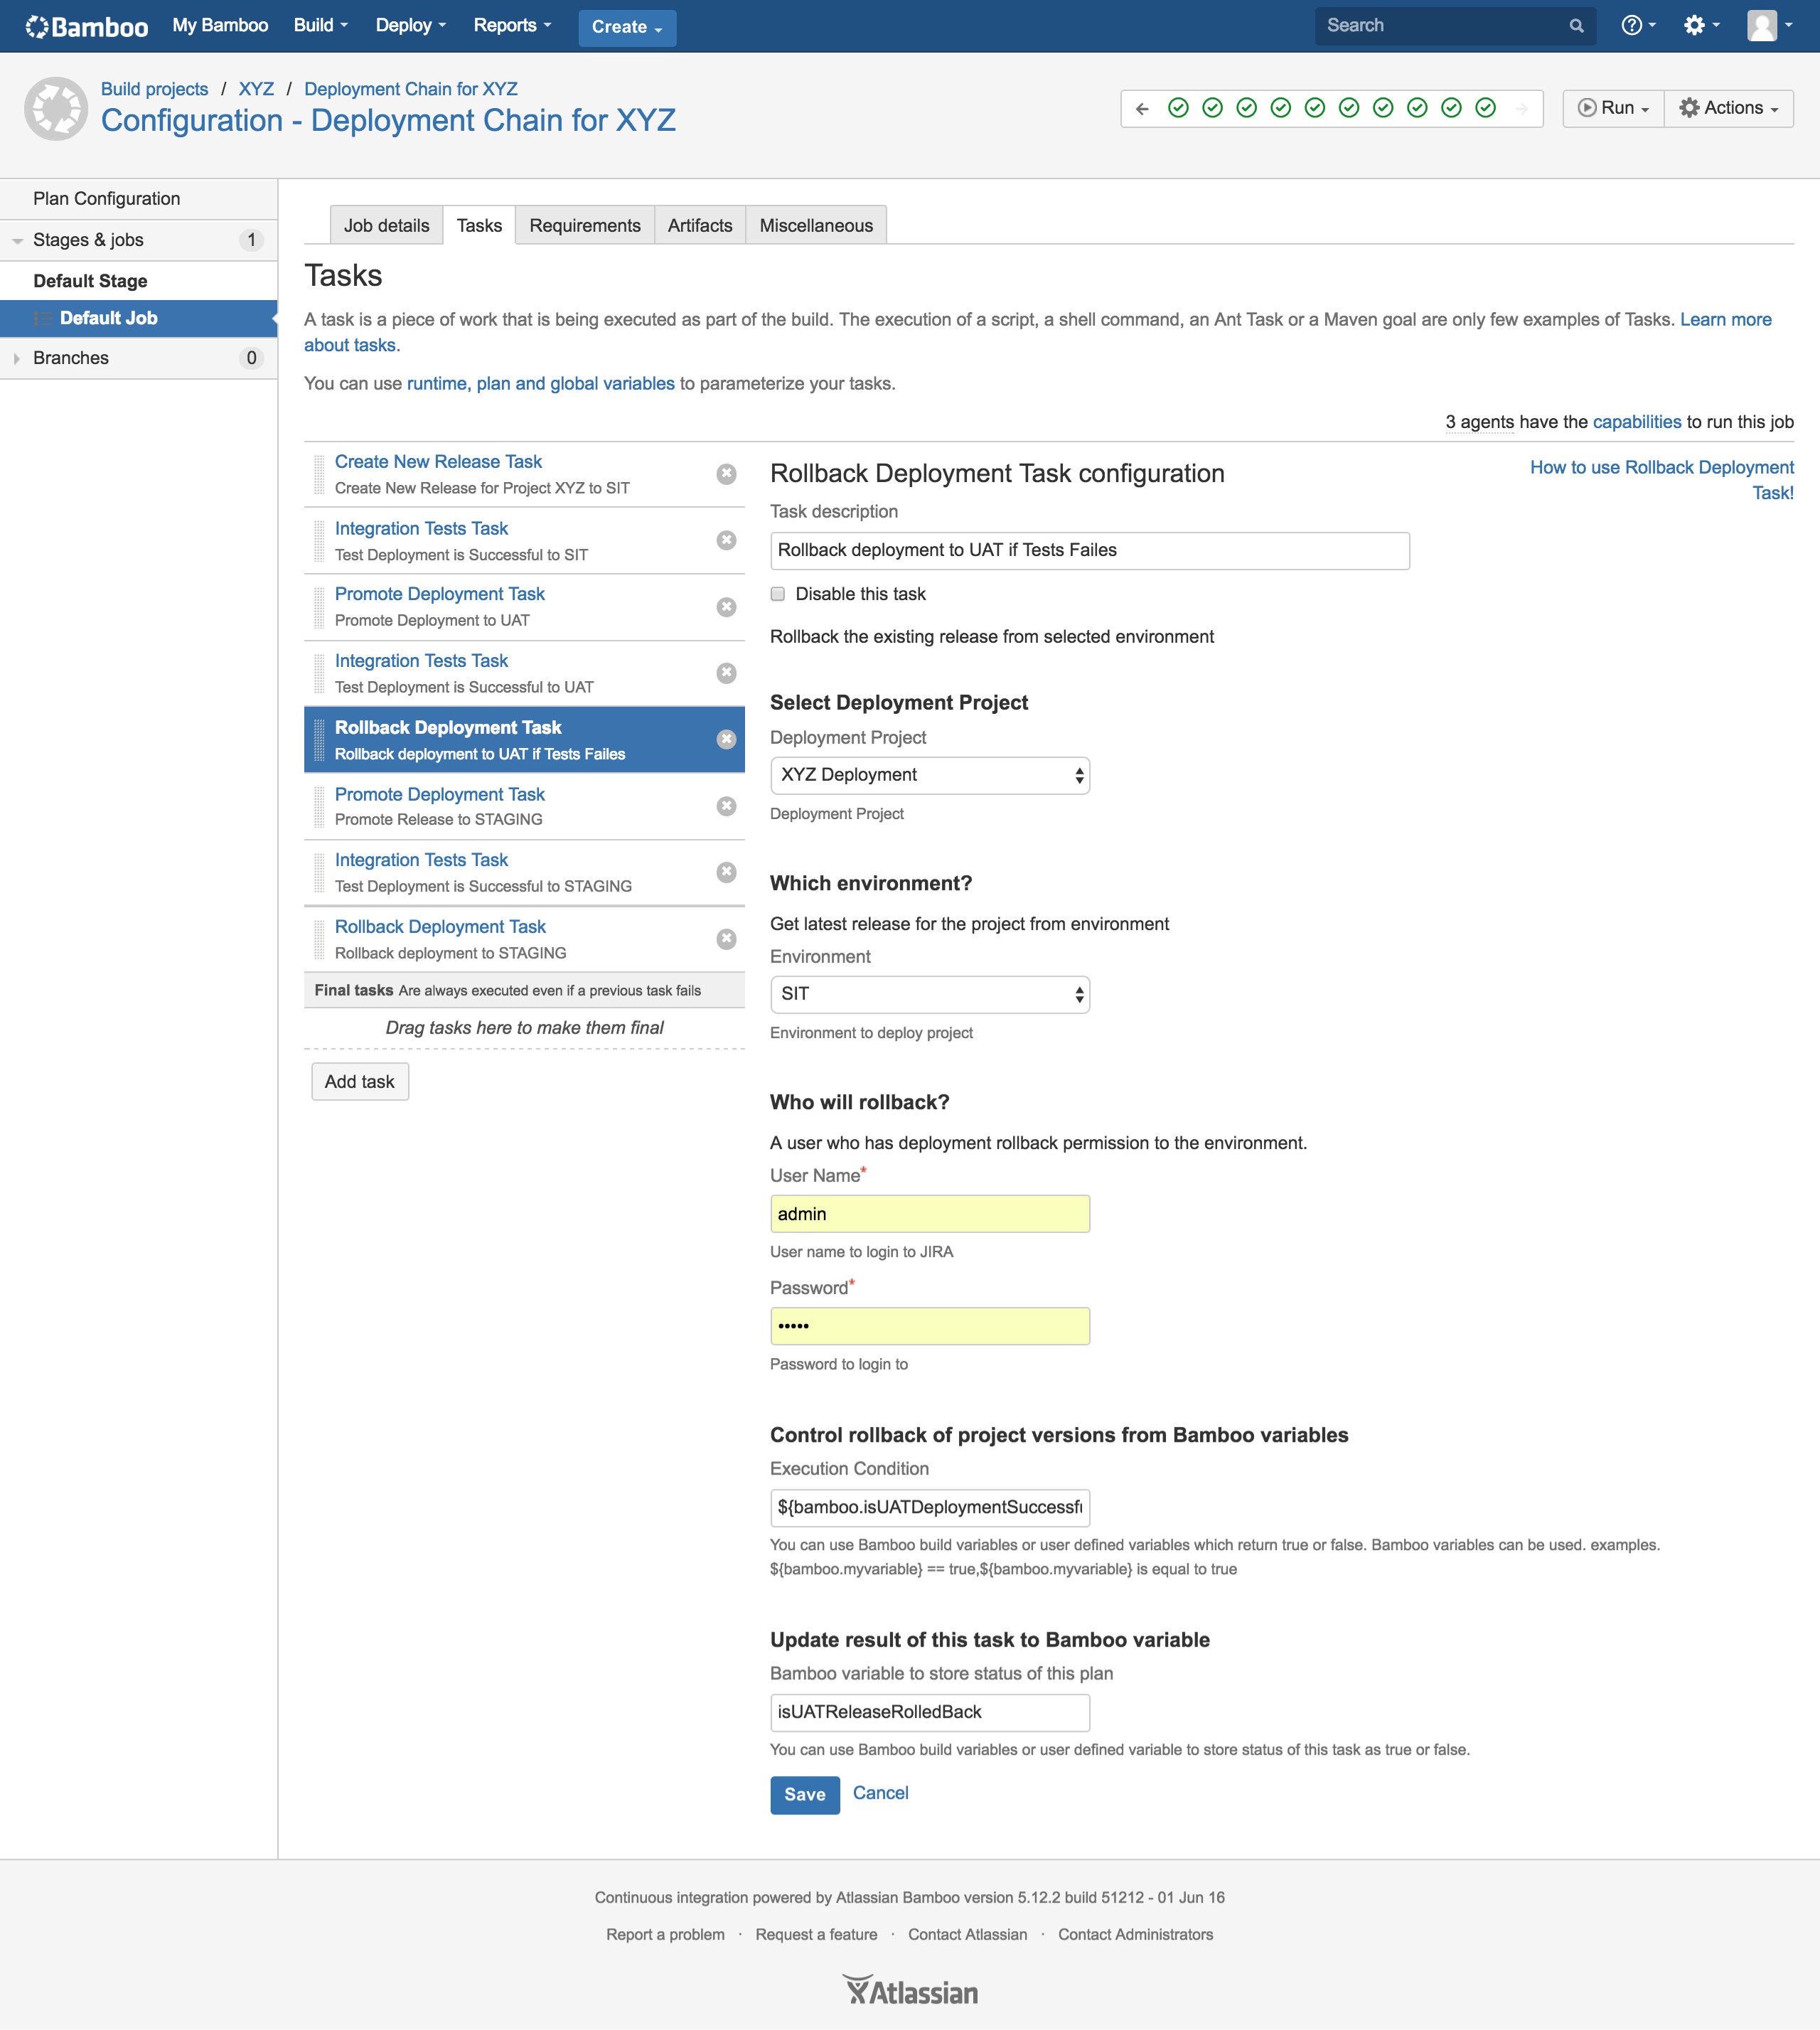Switch to the Requirements tab
Image resolution: width=1820 pixels, height=2030 pixels.
click(584, 226)
